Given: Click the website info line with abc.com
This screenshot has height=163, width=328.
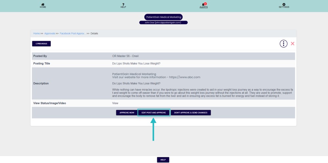Looking at the screenshot, I should [x=156, y=77].
